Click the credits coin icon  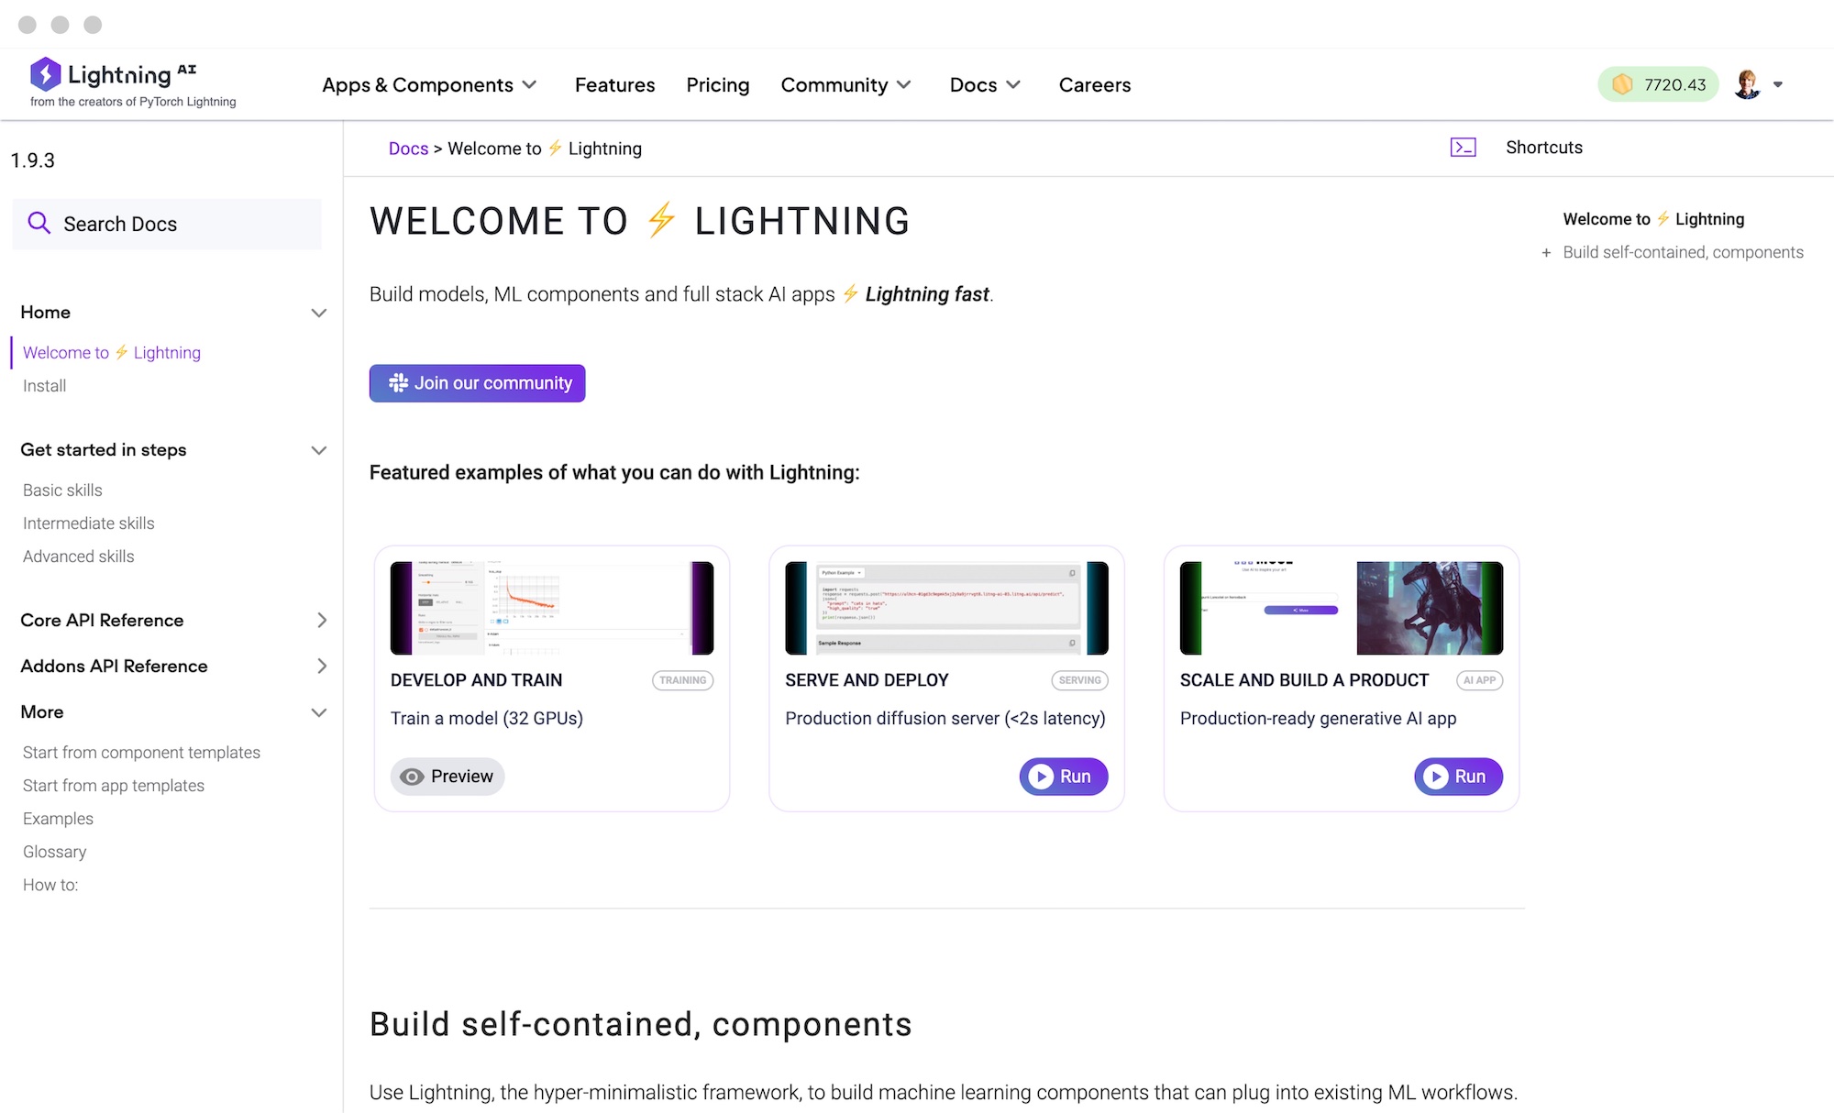click(1622, 84)
